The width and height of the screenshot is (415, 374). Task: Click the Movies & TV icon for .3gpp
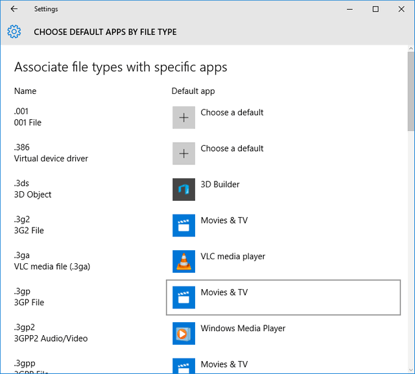point(184,366)
